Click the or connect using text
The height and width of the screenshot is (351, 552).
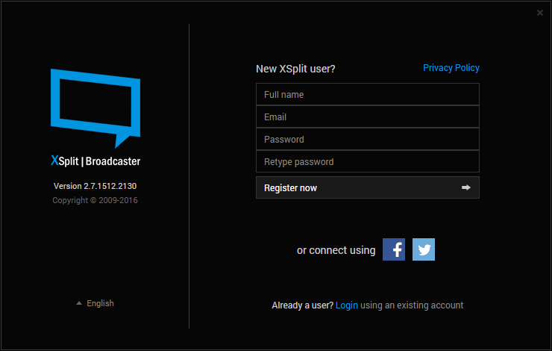tap(336, 250)
